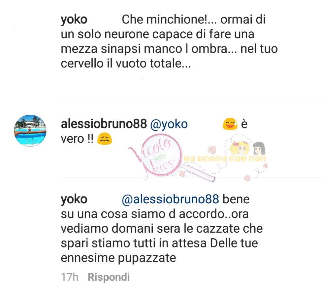Click the laughing sweat emoji before 'è'
The image size is (322, 287).
[x=230, y=124]
